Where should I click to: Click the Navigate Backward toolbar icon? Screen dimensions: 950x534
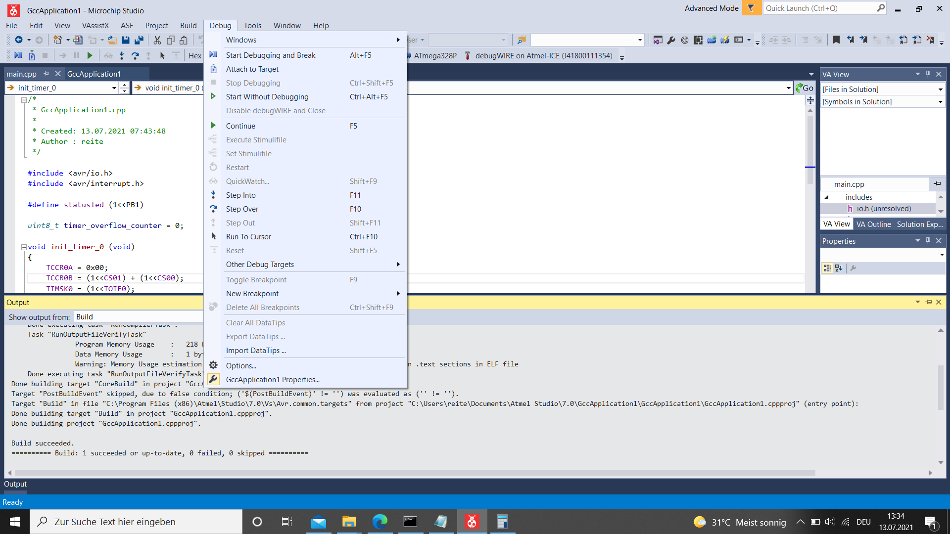19,40
